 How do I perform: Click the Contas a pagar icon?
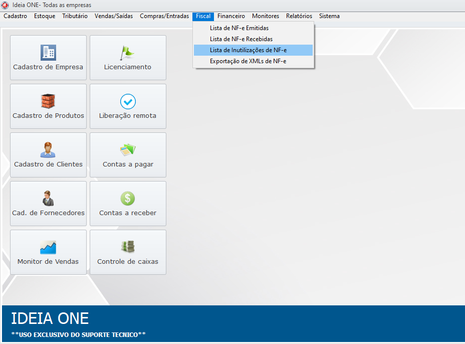tap(128, 150)
